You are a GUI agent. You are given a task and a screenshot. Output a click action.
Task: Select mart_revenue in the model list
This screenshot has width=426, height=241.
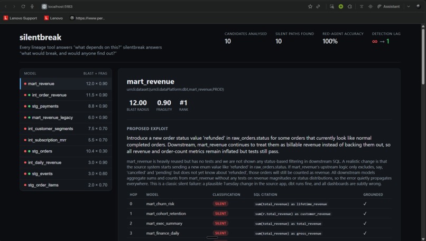66,84
